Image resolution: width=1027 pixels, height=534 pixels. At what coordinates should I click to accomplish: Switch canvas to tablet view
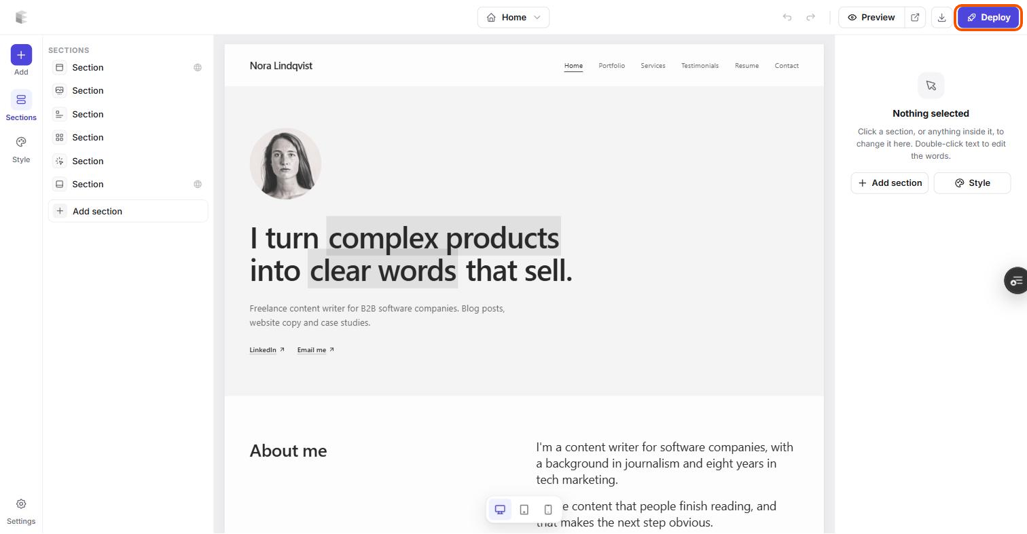pyautogui.click(x=524, y=510)
